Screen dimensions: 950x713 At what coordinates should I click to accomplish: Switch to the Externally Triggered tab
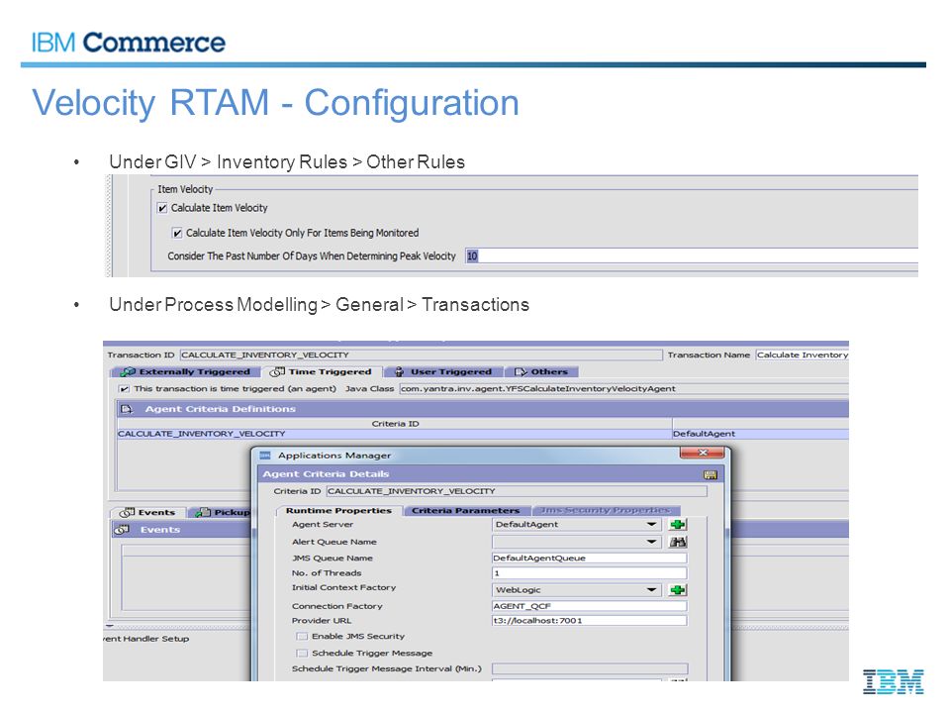[x=185, y=371]
